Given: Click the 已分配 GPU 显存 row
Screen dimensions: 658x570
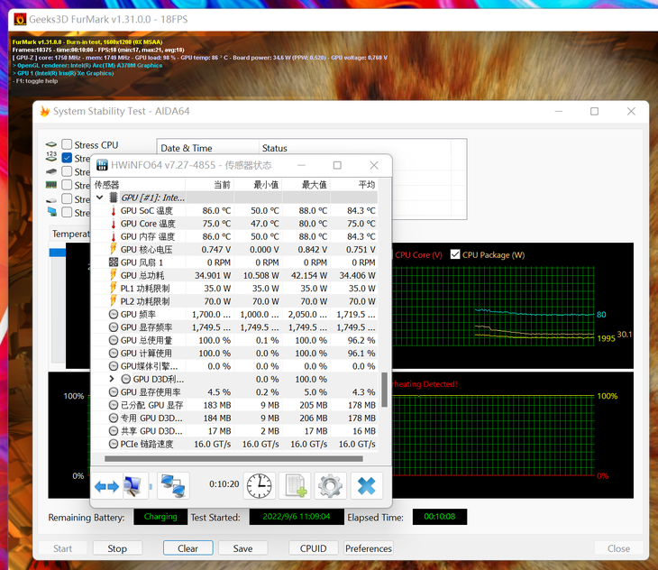Looking at the screenshot, I should [x=234, y=405].
